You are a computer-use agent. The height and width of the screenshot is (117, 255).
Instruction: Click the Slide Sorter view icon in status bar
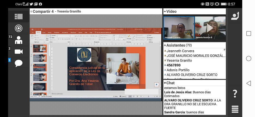coord(133,96)
